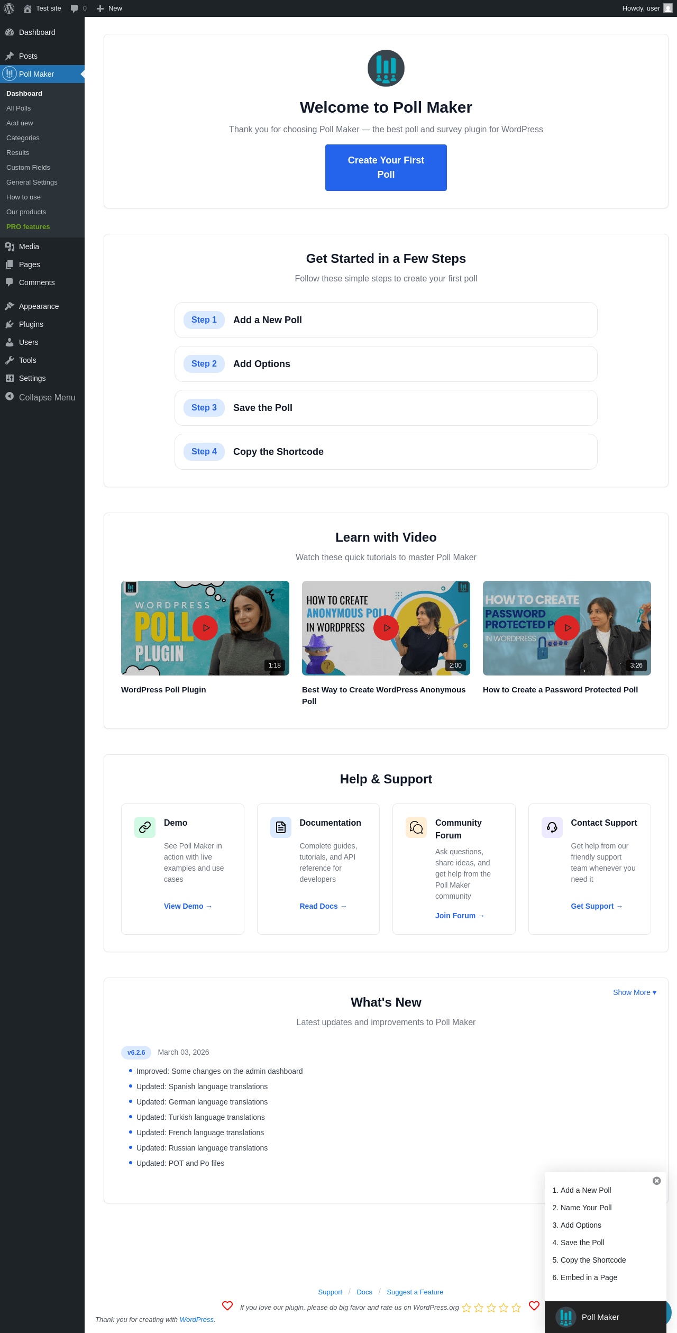
Task: Click the Community Forum chat icon
Action: tap(416, 827)
